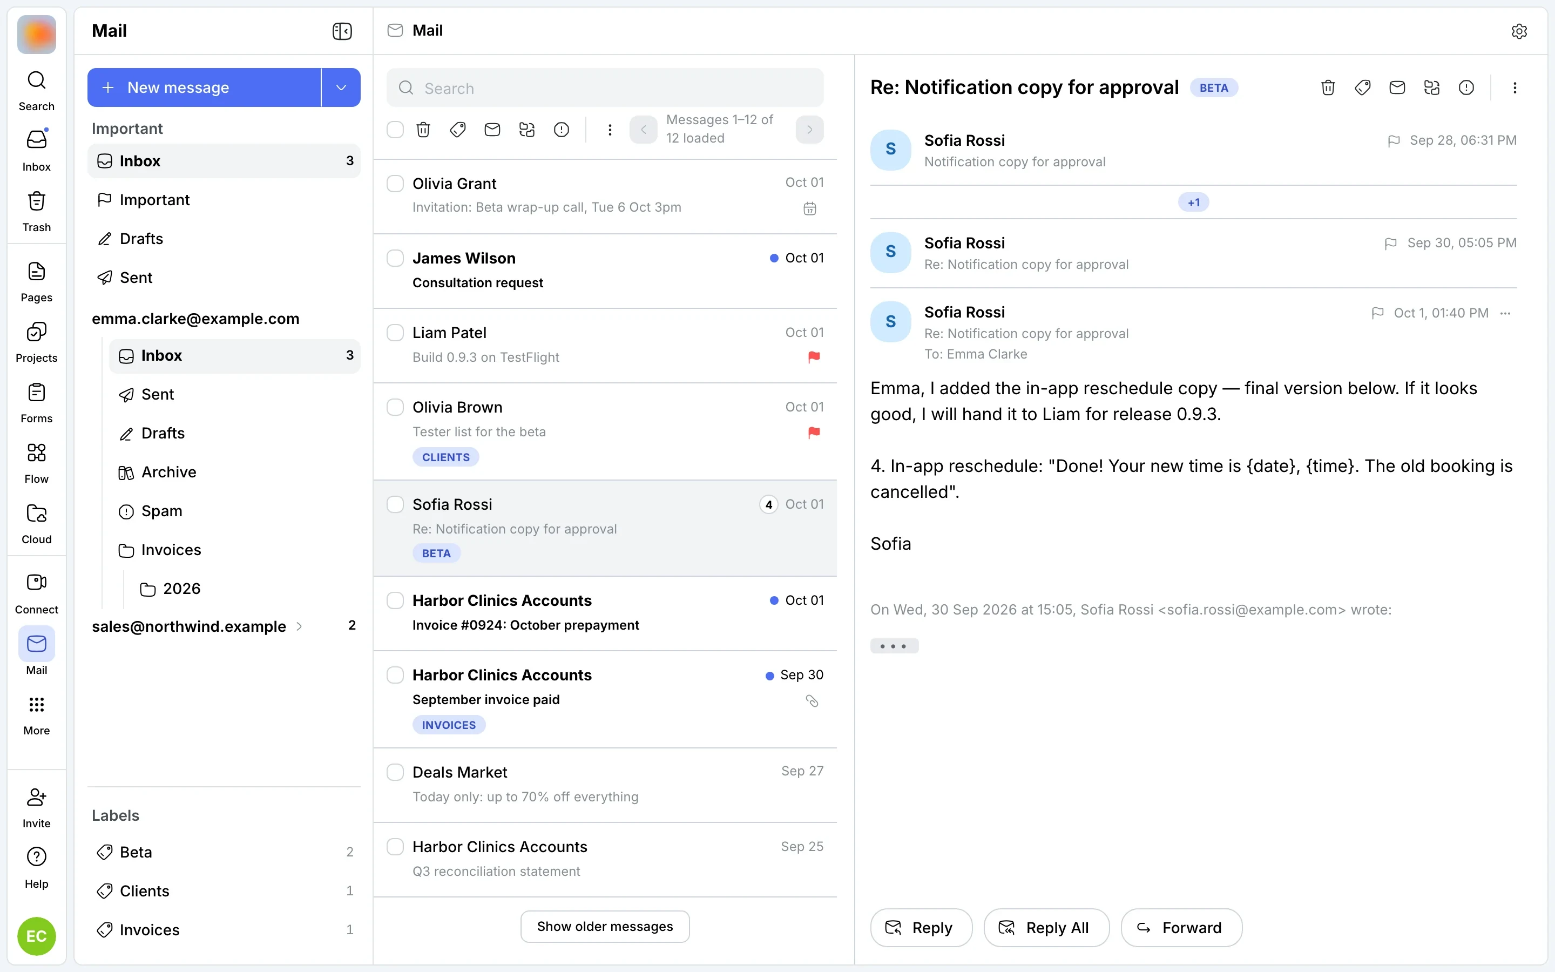Filter by the Beta label in sidebar

[x=224, y=853]
